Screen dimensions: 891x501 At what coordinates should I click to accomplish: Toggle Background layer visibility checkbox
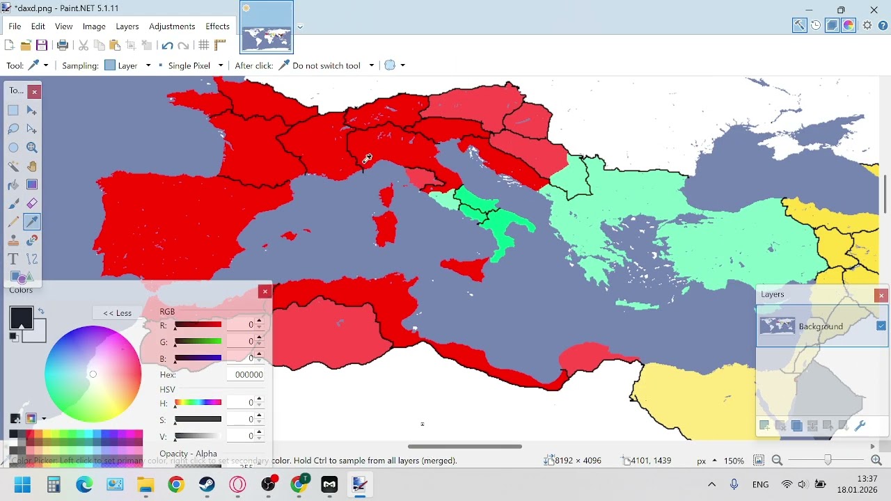coord(881,326)
